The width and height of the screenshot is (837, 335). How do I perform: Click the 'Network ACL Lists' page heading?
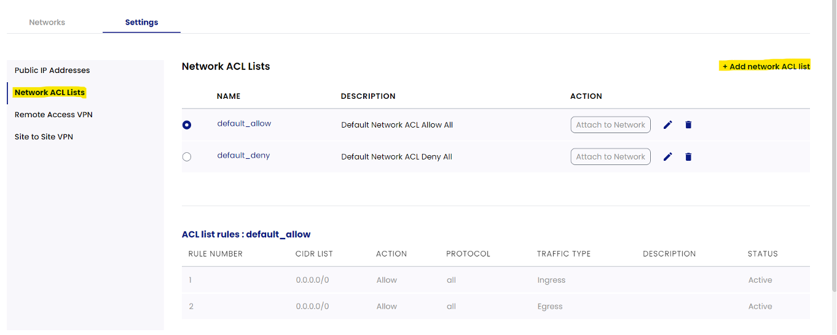[226, 66]
